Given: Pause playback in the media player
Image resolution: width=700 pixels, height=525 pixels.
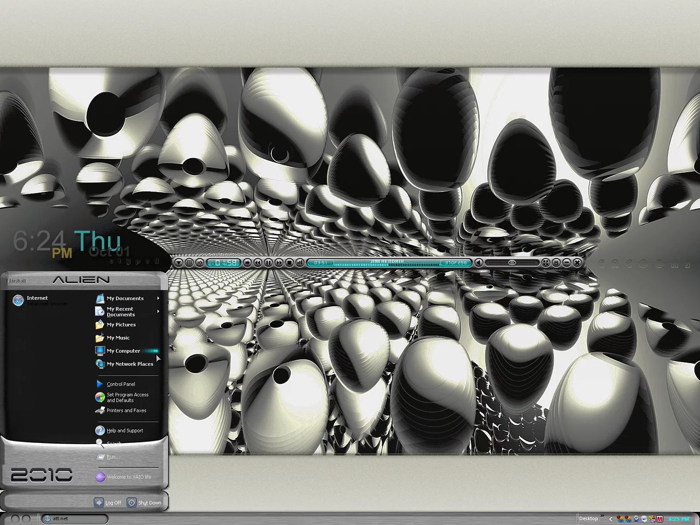Looking at the screenshot, I should [x=269, y=262].
